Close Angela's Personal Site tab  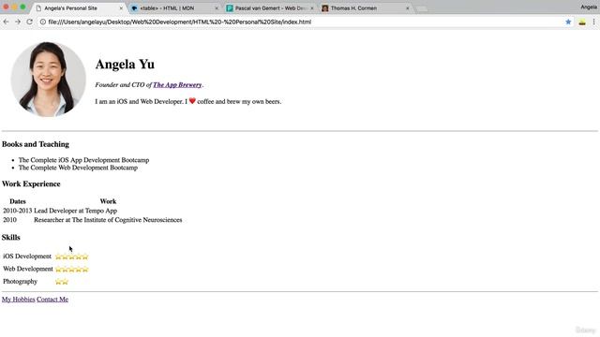point(121,8)
